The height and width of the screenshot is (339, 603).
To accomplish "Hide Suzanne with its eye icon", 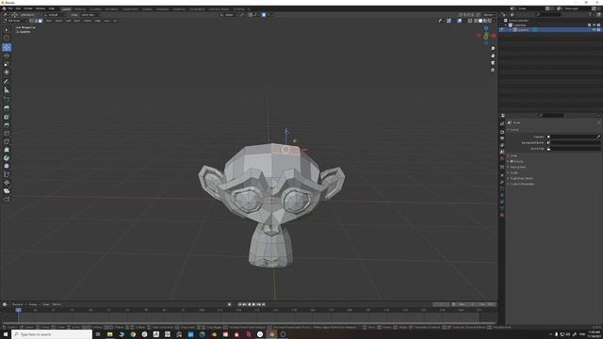I will pyautogui.click(x=595, y=29).
